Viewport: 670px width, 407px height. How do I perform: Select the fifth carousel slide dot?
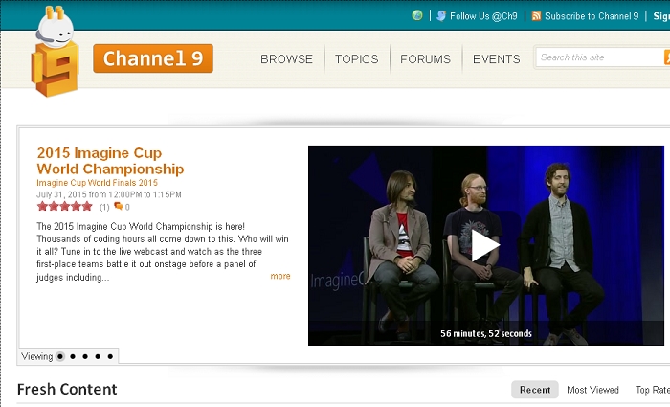(x=110, y=356)
